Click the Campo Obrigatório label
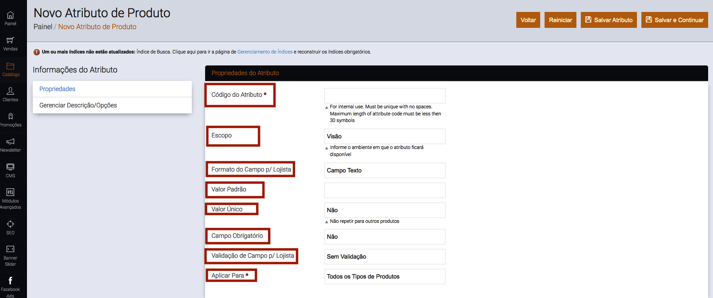 pyautogui.click(x=237, y=236)
